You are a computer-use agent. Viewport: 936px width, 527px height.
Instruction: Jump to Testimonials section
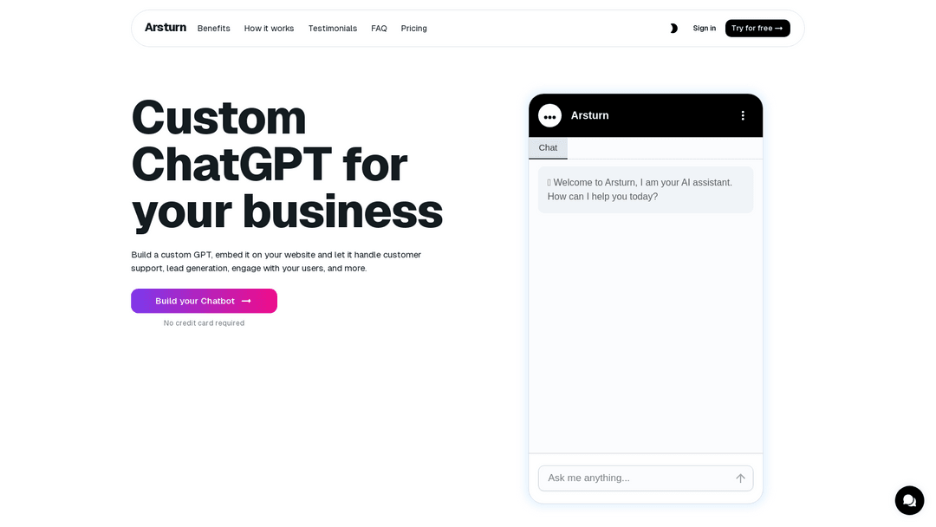coord(333,29)
